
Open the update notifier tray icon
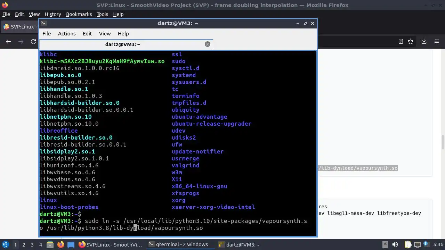pyautogui.click(x=427, y=244)
